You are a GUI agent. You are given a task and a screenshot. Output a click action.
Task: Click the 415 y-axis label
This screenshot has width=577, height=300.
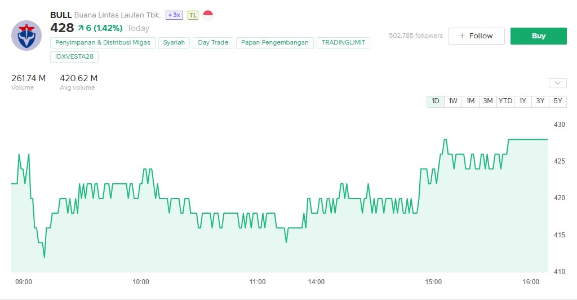[x=560, y=235]
